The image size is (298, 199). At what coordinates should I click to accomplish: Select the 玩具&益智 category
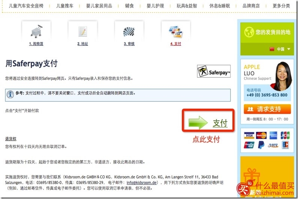click(x=187, y=6)
